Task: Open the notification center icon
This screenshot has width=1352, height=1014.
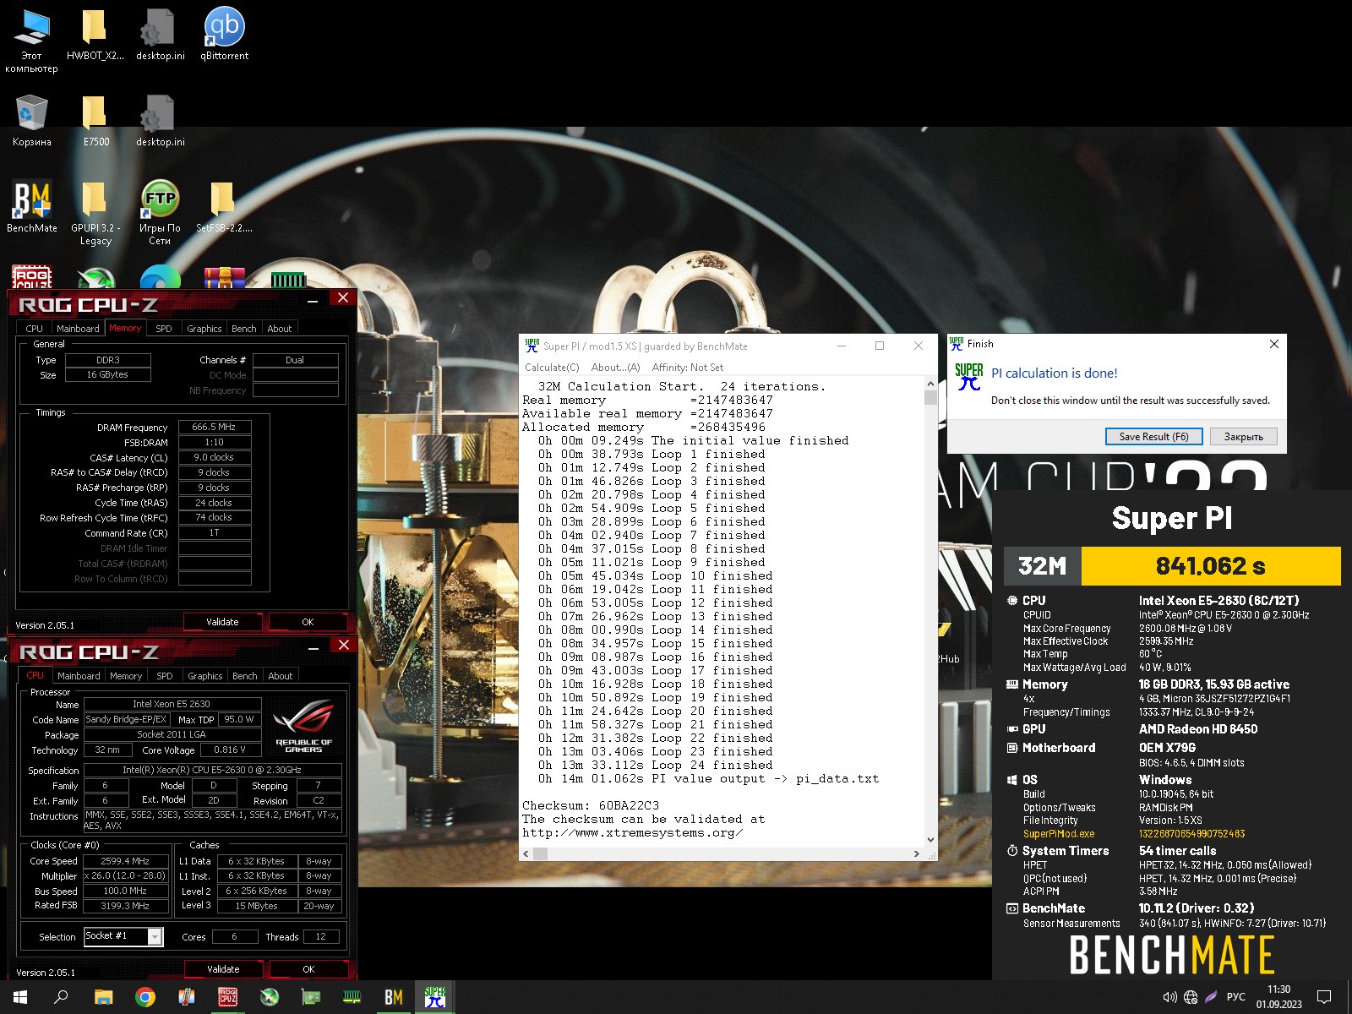Action: point(1324,997)
